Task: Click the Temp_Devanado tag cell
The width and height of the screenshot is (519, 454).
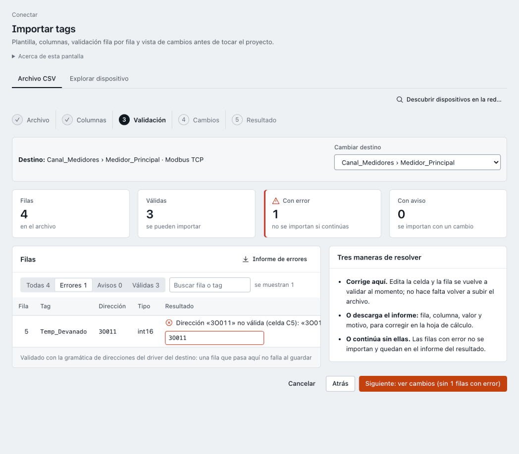Action: [x=63, y=332]
